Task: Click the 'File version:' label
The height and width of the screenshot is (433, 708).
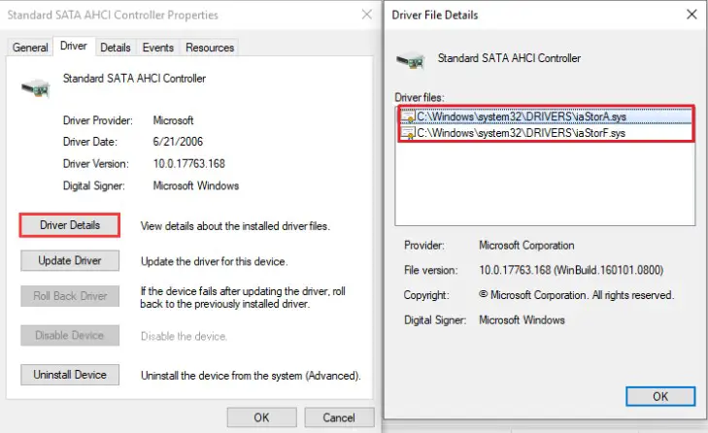Action: coord(431,270)
